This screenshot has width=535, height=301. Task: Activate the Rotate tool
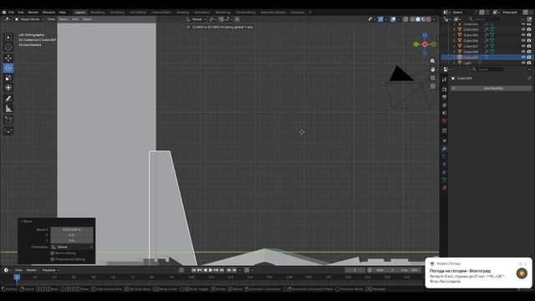coord(8,68)
